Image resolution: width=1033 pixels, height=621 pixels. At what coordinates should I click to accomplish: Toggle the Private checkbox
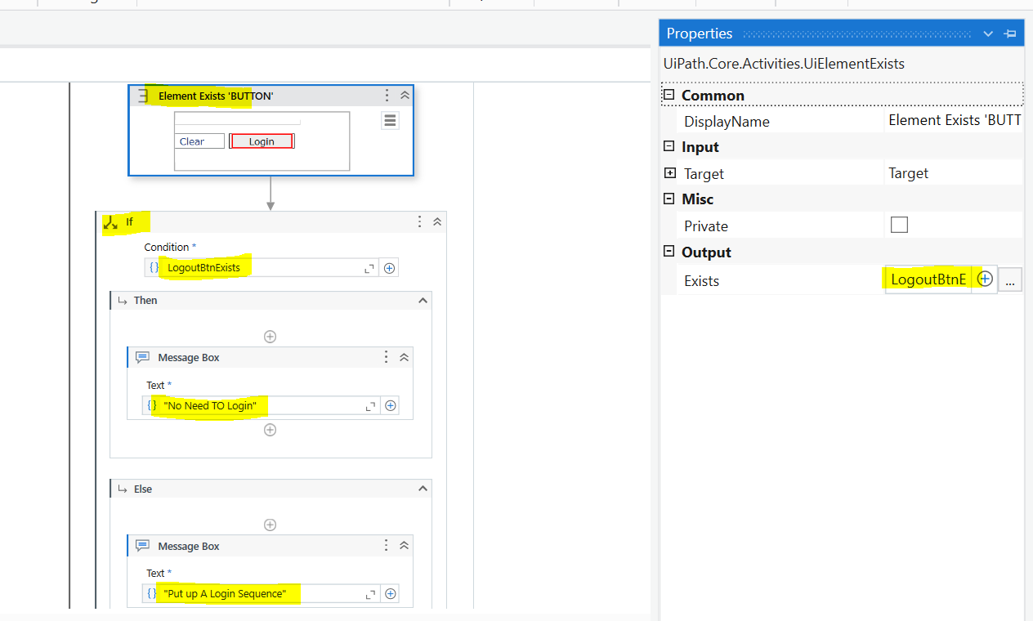pyautogui.click(x=900, y=225)
